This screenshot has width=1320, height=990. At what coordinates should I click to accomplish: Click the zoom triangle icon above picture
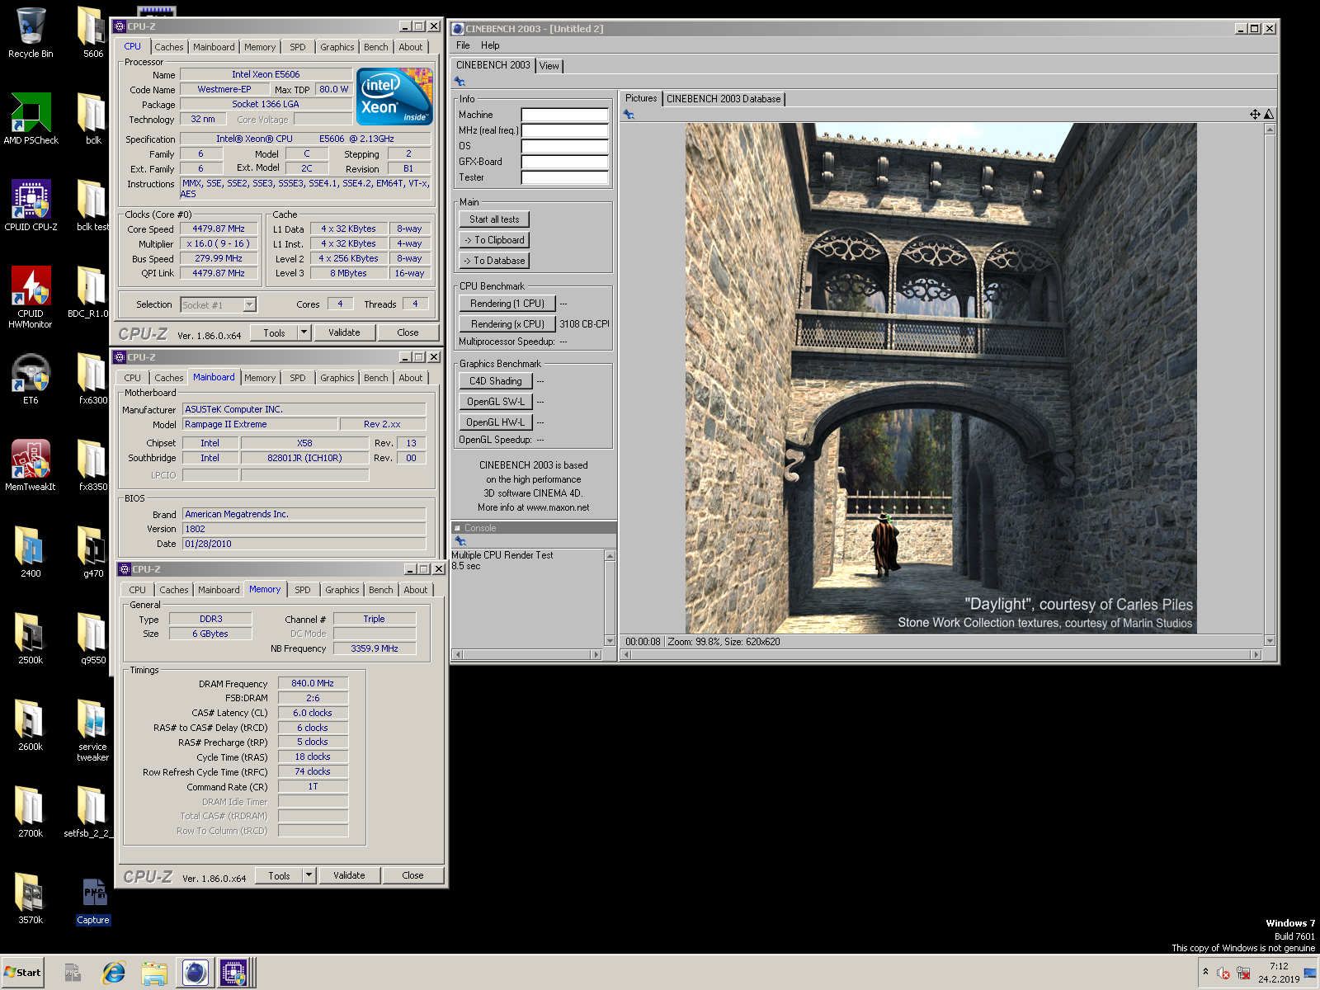(1269, 115)
